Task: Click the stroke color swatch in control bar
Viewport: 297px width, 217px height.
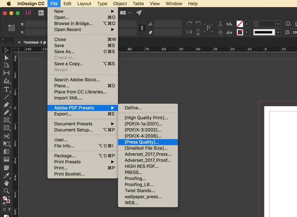Action: tap(240, 32)
